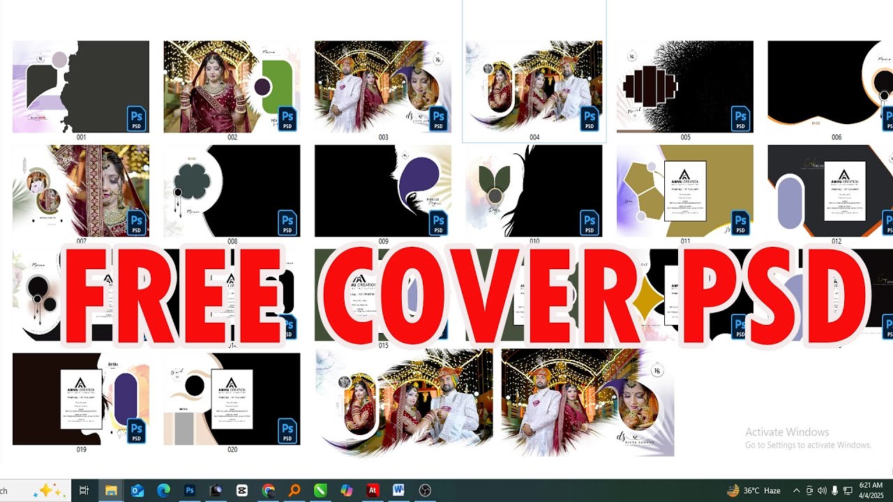Open the Copilot taskbar icon
The width and height of the screenshot is (893, 502).
pos(347,491)
